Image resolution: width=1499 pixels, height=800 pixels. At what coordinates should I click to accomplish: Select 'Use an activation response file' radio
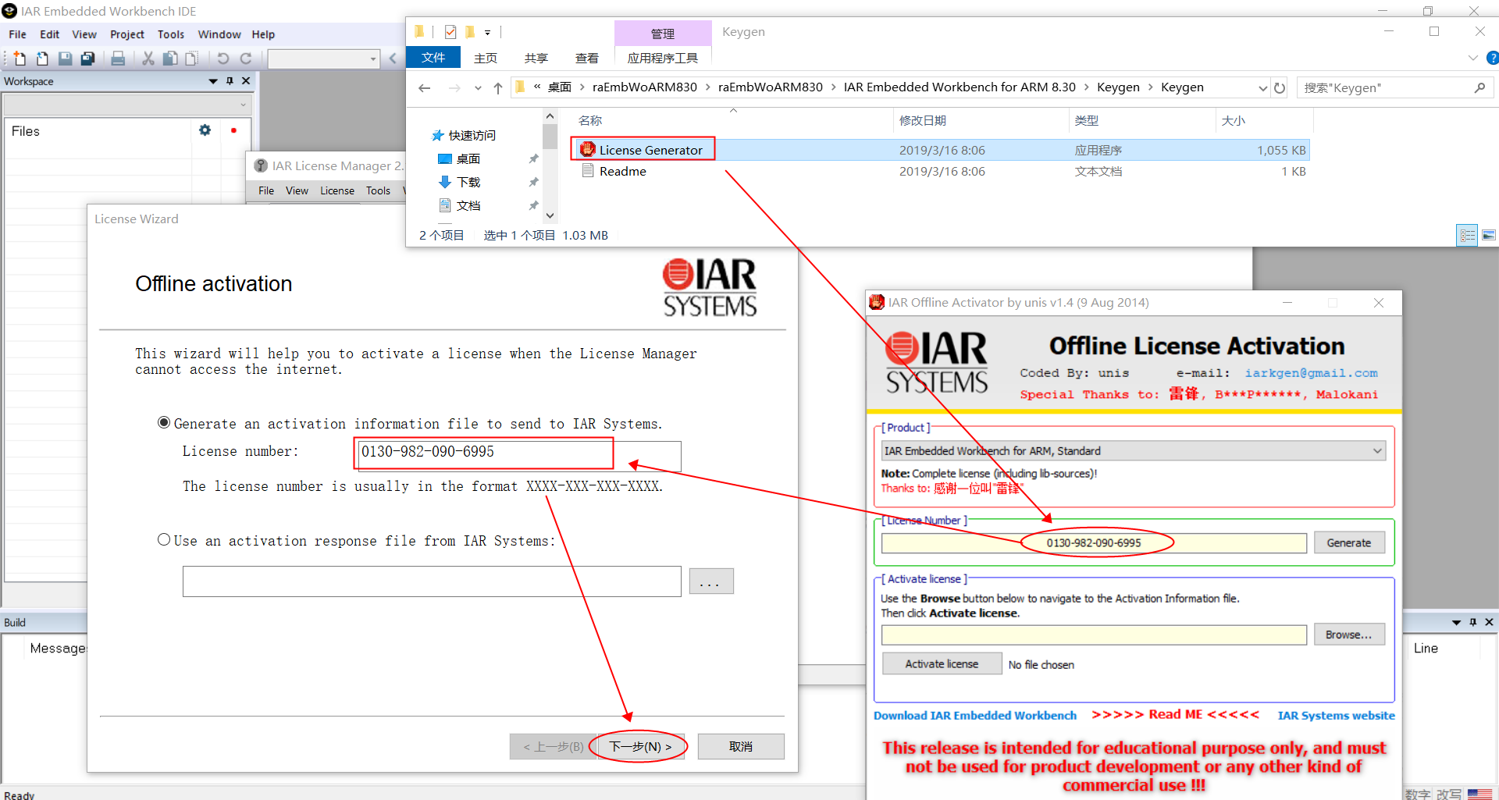[164, 539]
